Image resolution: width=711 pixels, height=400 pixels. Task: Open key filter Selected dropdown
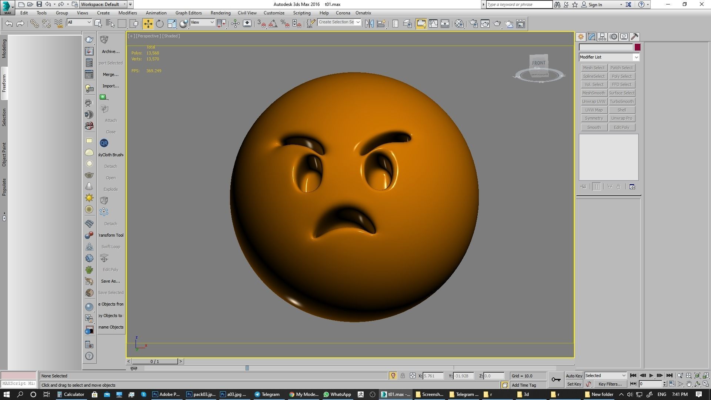pyautogui.click(x=605, y=376)
